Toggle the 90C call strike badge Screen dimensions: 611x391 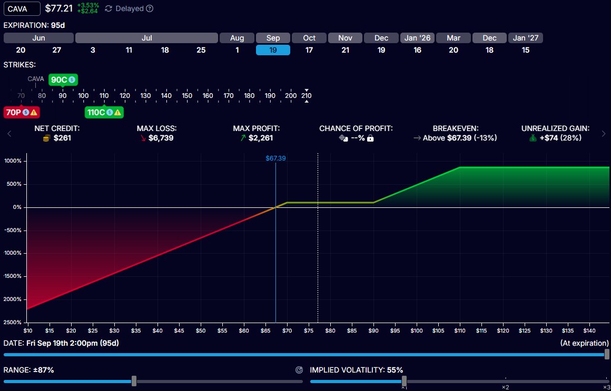pos(58,79)
